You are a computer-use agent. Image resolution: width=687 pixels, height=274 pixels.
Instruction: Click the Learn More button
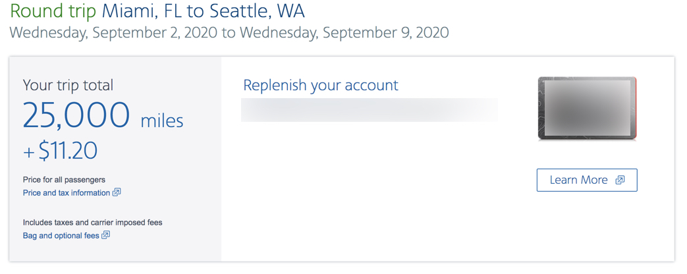point(587,180)
